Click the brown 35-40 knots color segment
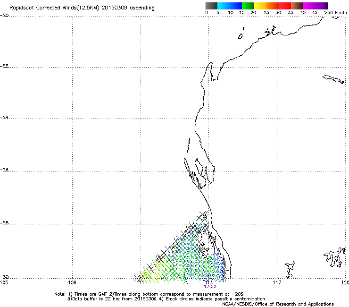 point(297,6)
